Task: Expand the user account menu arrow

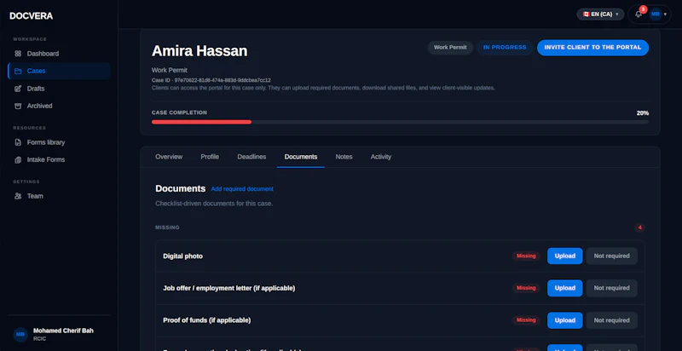Action: 665,14
